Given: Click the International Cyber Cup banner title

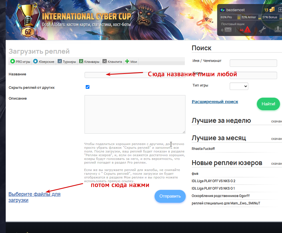Looking at the screenshot, I should [87, 17].
